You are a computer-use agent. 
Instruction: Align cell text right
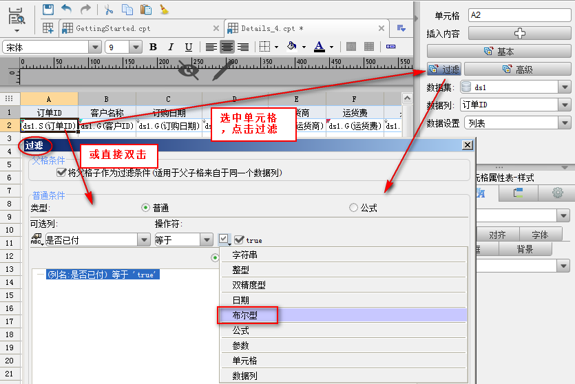click(243, 47)
